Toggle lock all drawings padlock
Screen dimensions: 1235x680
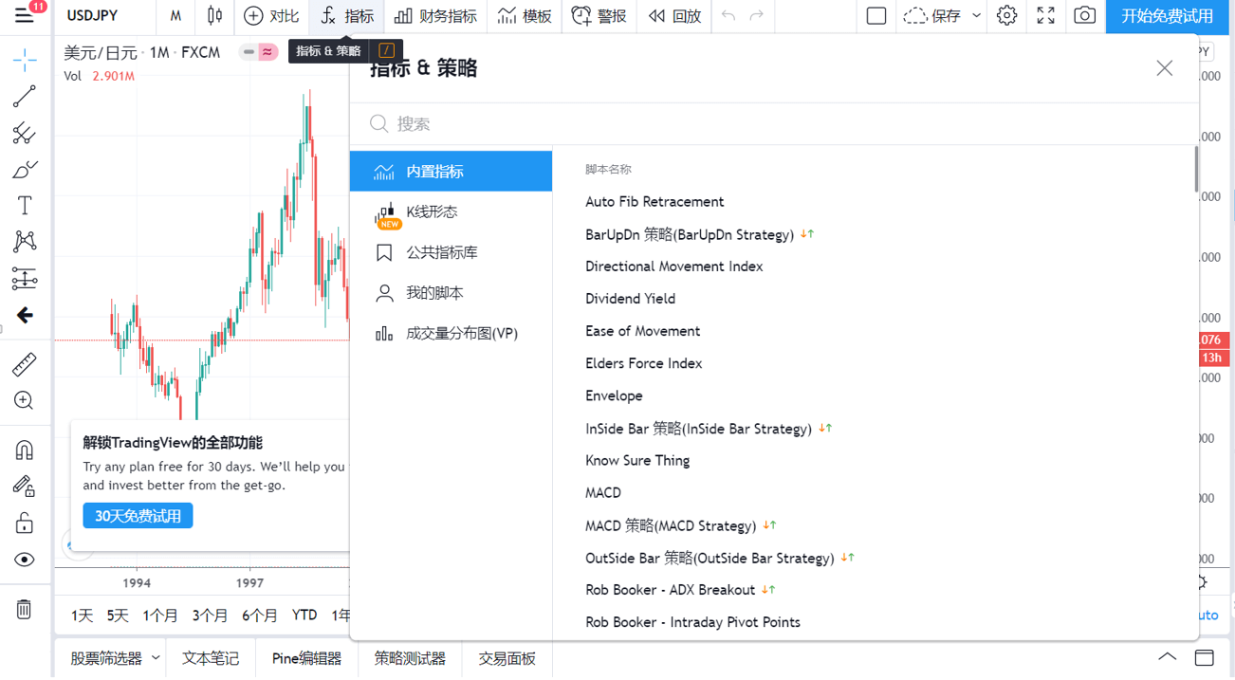click(25, 523)
